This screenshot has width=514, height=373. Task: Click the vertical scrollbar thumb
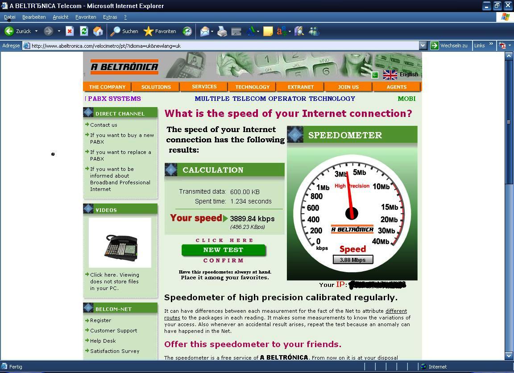click(509, 122)
